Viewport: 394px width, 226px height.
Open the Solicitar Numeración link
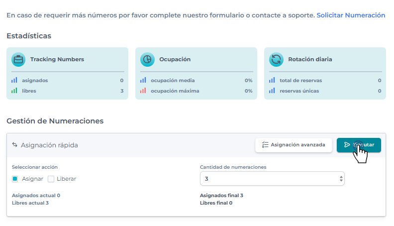(x=351, y=15)
